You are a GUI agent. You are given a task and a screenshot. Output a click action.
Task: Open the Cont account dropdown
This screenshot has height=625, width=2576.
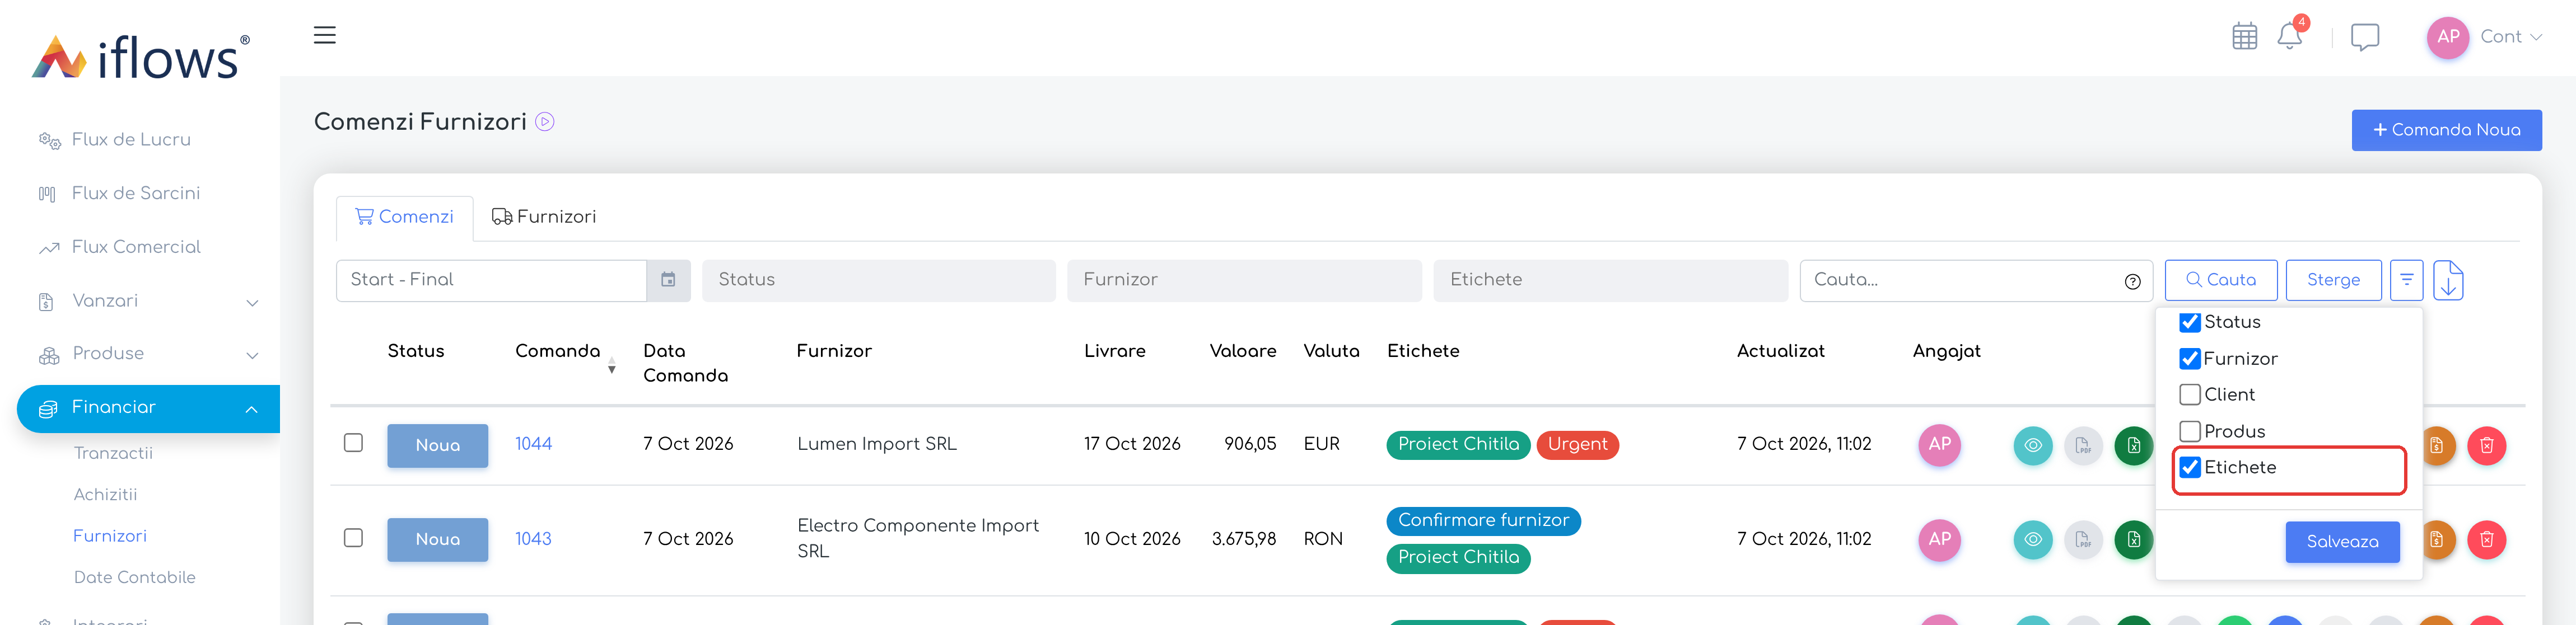click(x=2510, y=37)
